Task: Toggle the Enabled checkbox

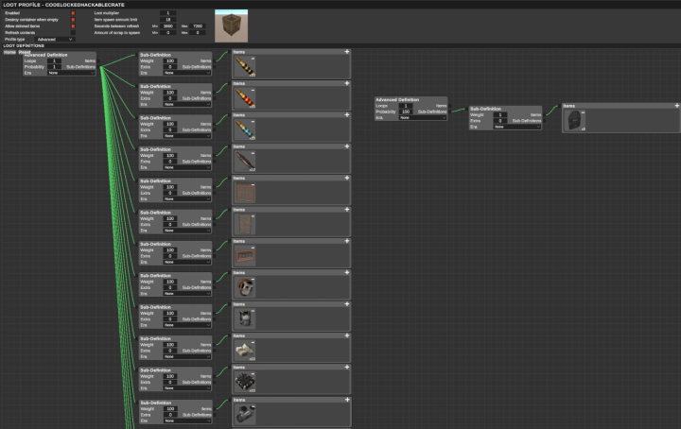Action: point(73,13)
